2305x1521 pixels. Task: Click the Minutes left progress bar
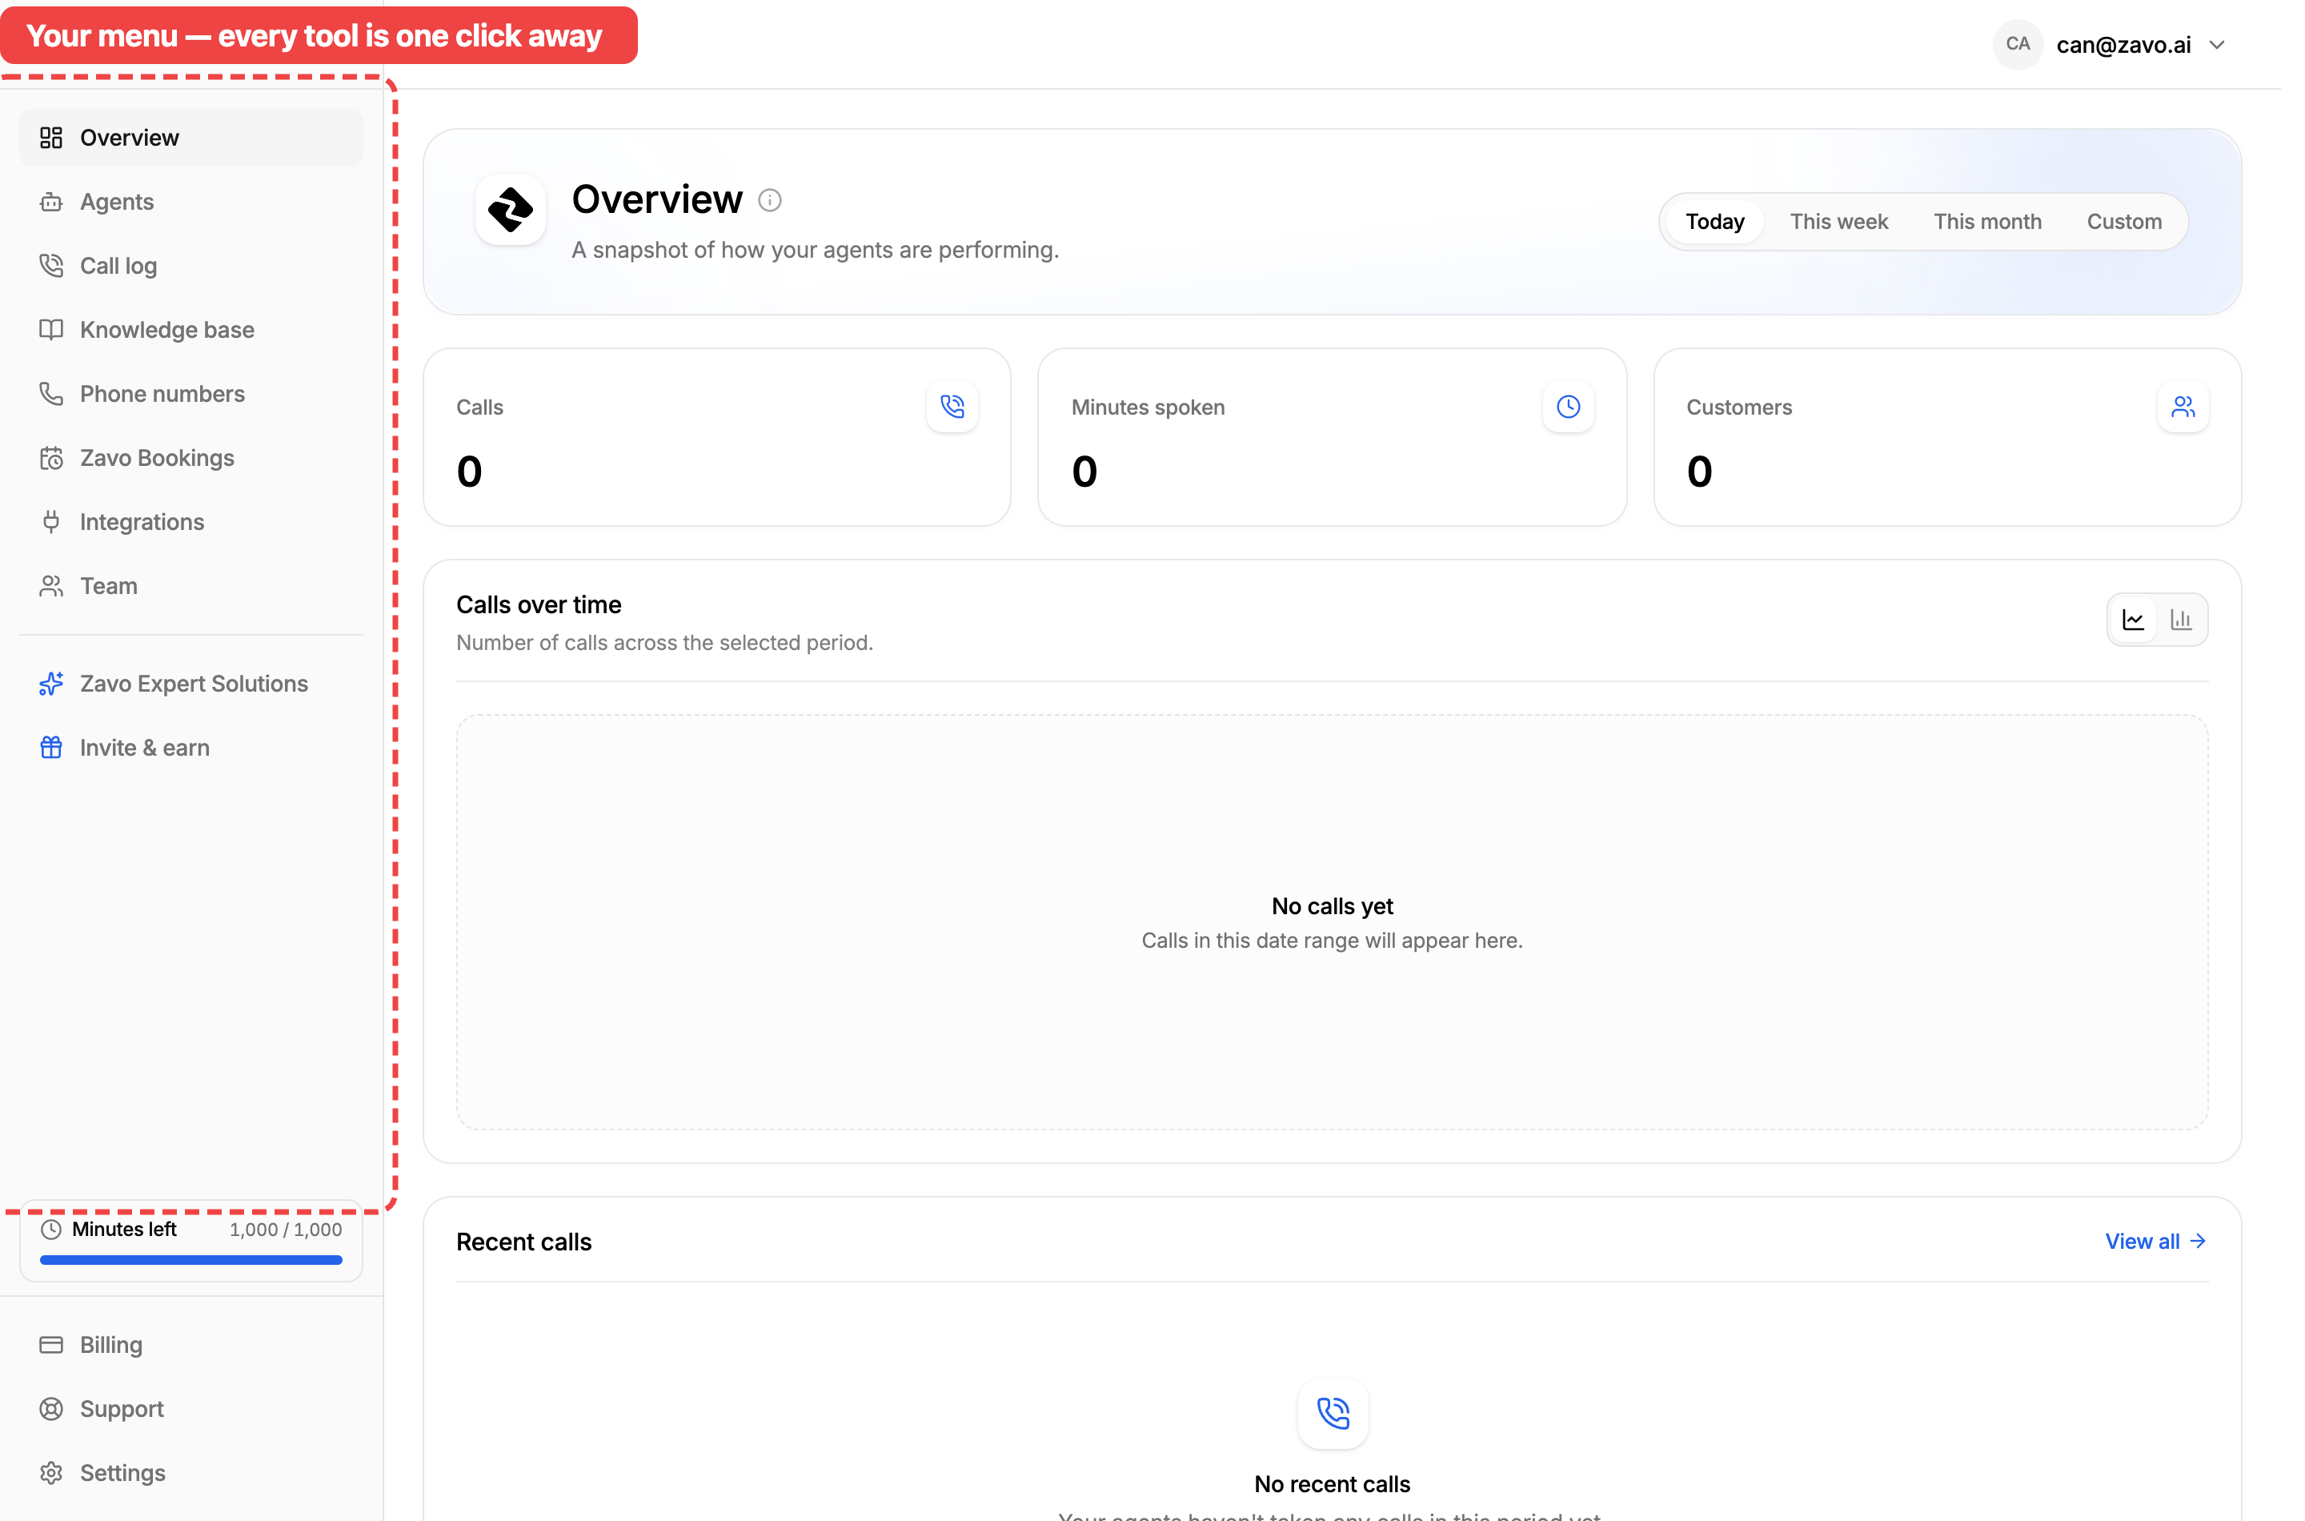[191, 1260]
